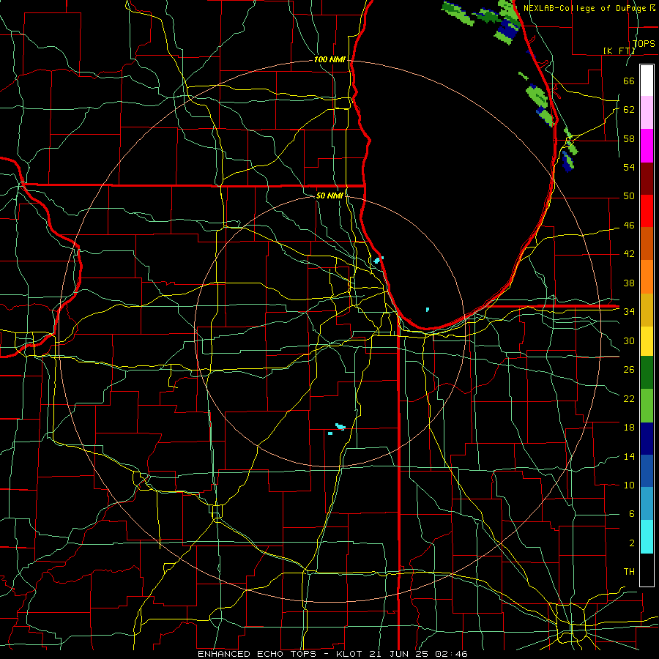
Task: Select the dark green legend swatch
Action: [x=647, y=373]
